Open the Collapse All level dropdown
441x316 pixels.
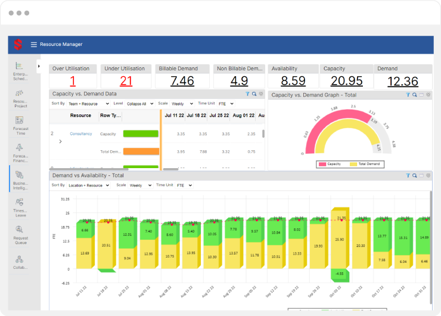click(140, 104)
